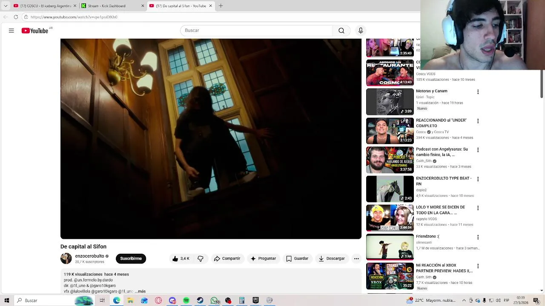Screen dimensions: 545x306
Task: Close the COSCU El iceberg tab
Action: coord(75,6)
